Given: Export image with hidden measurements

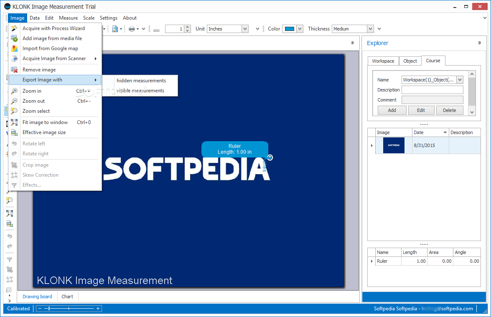Looking at the screenshot, I should [x=141, y=81].
